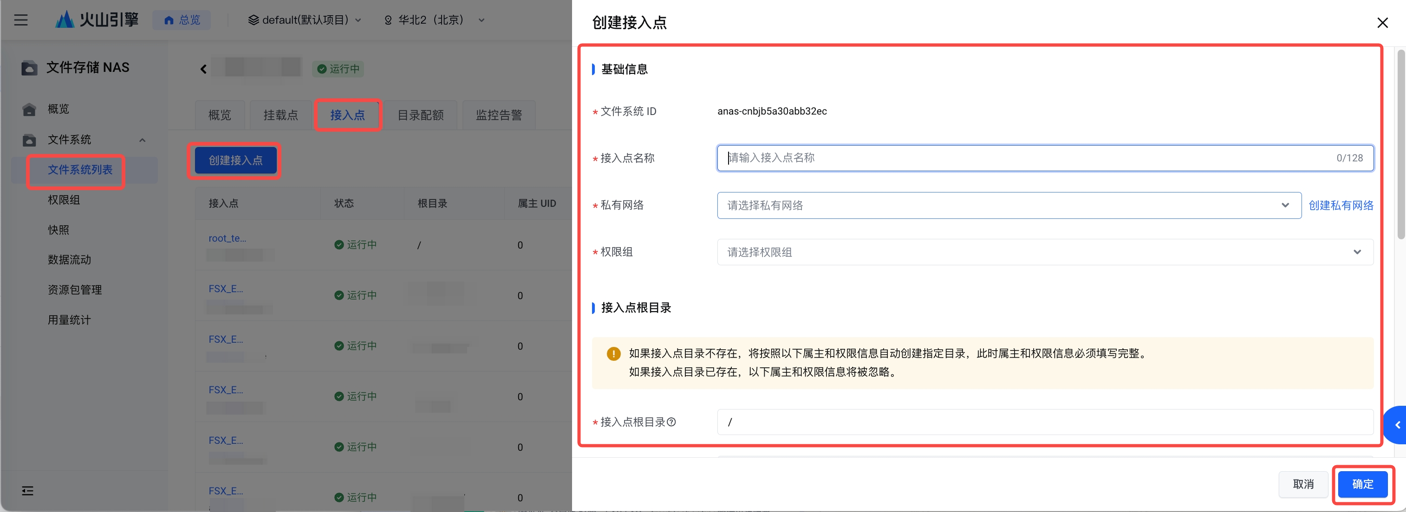Screen dimensions: 1406x512
Task: Open the 权限组 dropdown
Action: [1045, 252]
